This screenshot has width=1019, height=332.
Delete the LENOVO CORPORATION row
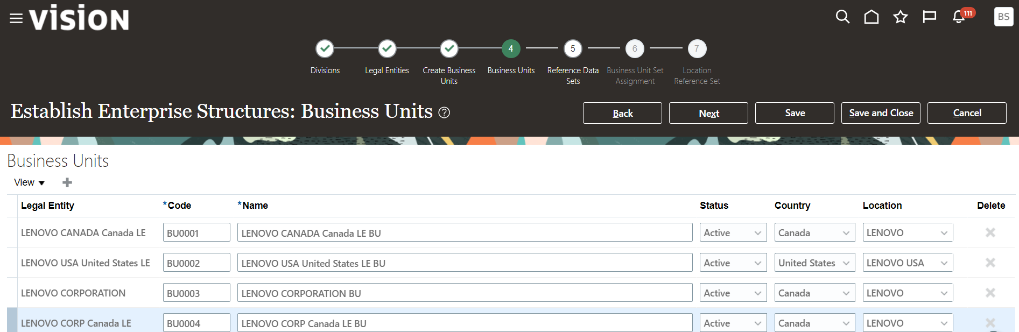990,293
